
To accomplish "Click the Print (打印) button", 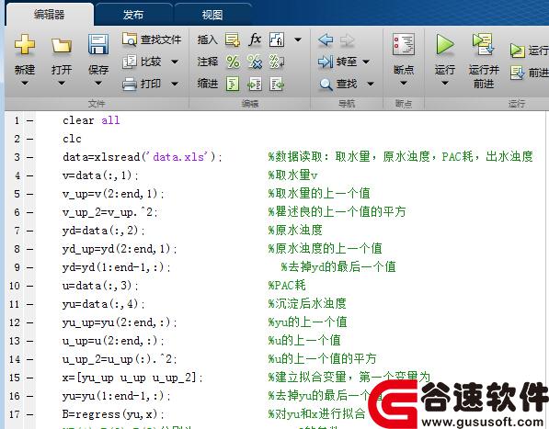I will (x=142, y=84).
